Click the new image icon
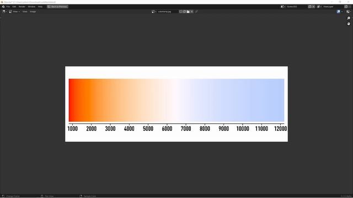The image size is (353, 198). [x=184, y=12]
